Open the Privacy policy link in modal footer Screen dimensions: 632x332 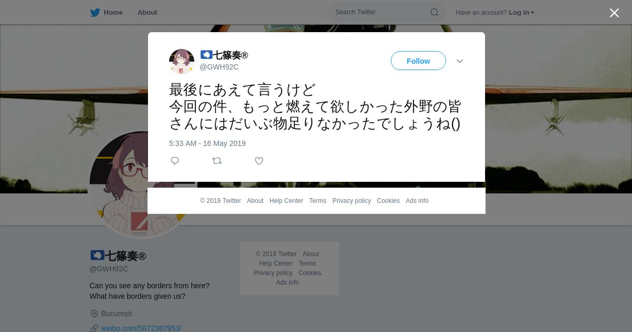click(351, 201)
